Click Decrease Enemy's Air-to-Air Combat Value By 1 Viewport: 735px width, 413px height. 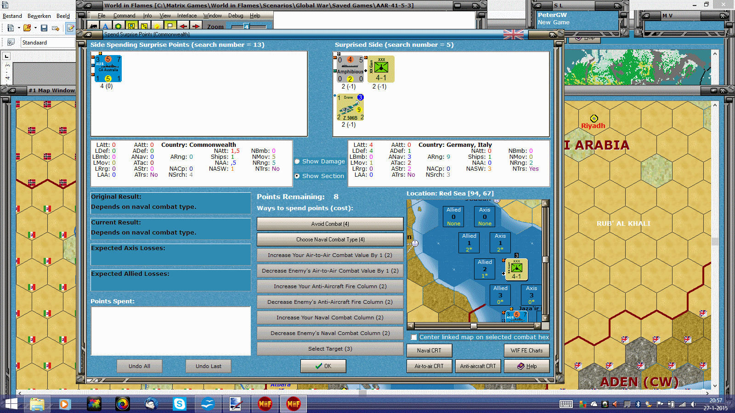(x=330, y=271)
